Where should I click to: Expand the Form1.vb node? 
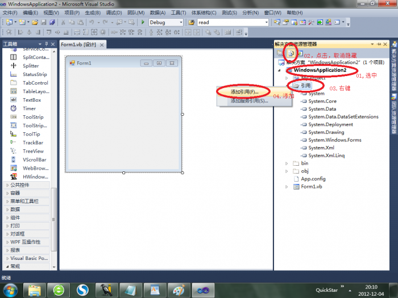point(287,187)
